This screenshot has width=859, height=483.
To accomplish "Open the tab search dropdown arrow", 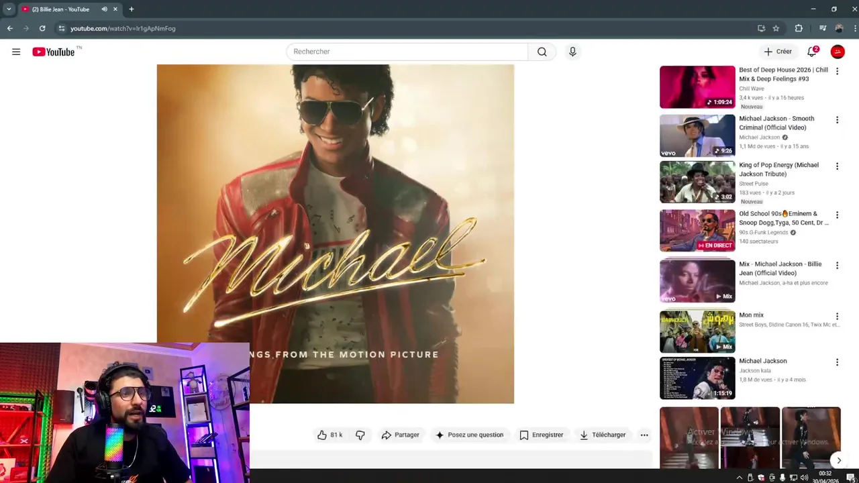I will point(8,9).
